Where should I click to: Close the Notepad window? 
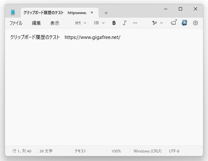pyautogui.click(x=196, y=9)
